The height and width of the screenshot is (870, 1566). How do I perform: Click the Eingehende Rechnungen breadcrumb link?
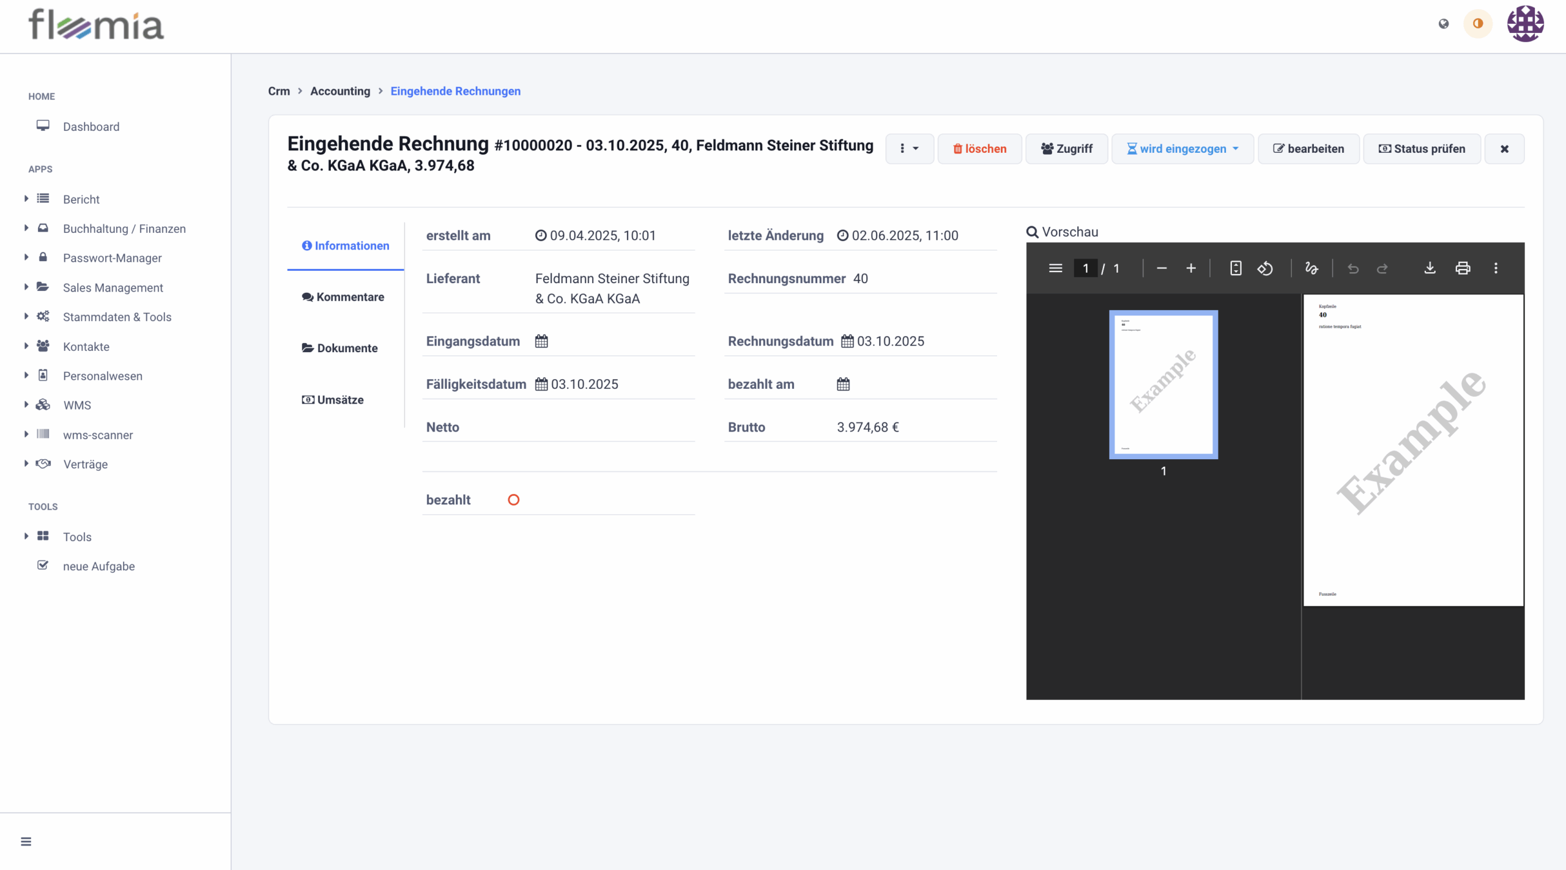(x=455, y=91)
